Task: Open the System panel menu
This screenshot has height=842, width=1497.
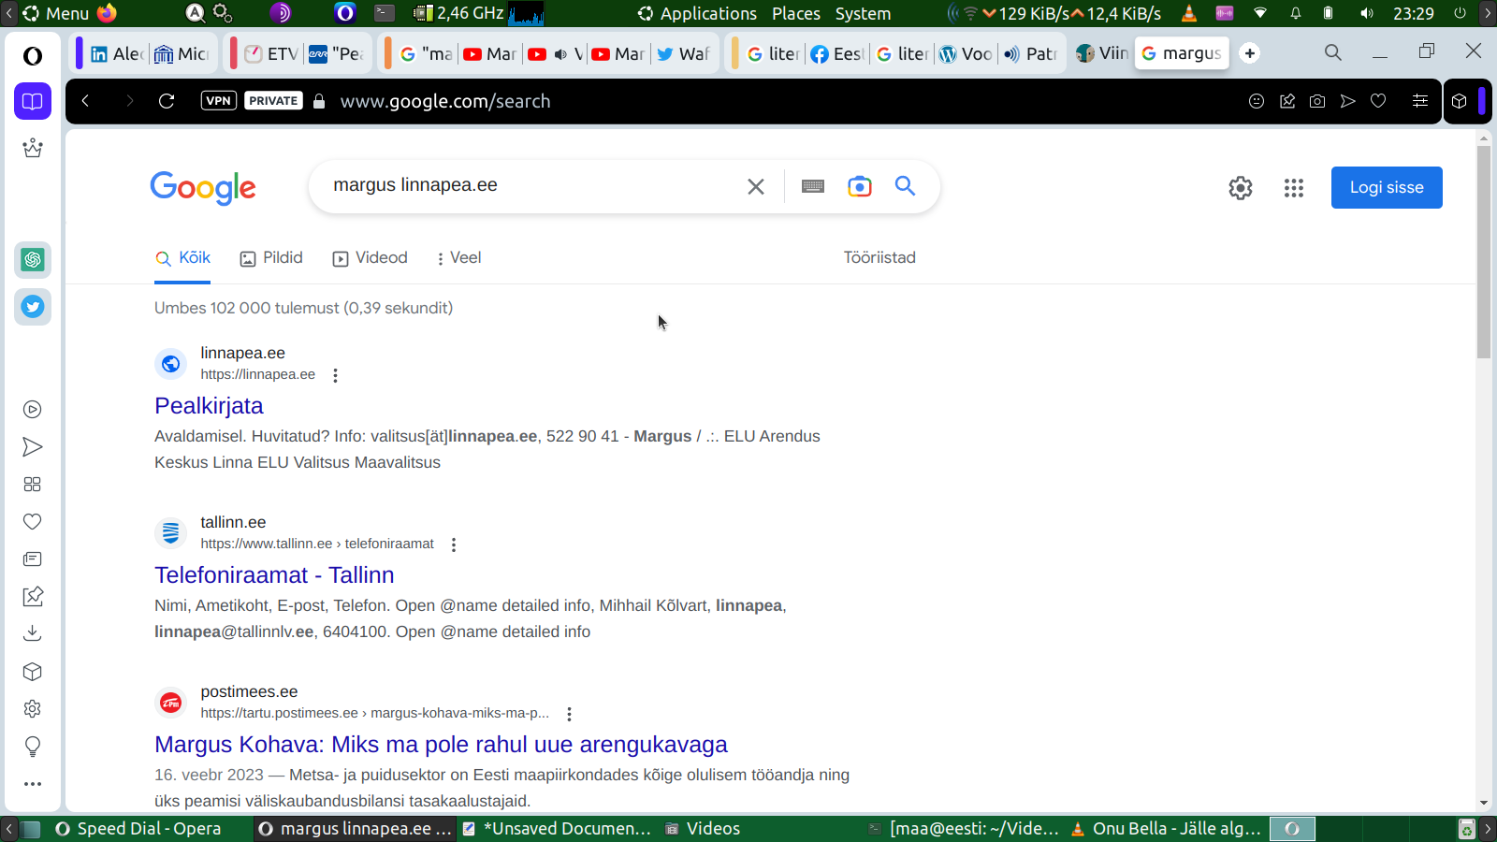Action: [x=863, y=14]
